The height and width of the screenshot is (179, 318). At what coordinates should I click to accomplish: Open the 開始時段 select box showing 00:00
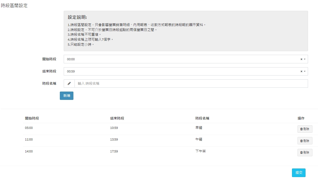point(180,59)
